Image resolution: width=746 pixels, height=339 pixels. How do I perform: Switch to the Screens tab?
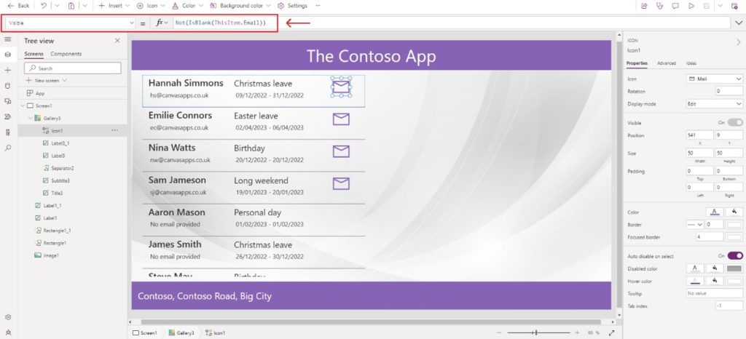(x=34, y=54)
